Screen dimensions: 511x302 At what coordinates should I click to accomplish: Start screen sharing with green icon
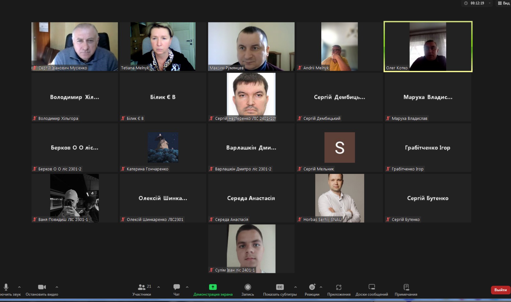pos(213,287)
